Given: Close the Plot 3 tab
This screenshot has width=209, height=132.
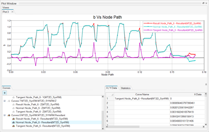Looking at the screenshot, I should click(12, 12).
